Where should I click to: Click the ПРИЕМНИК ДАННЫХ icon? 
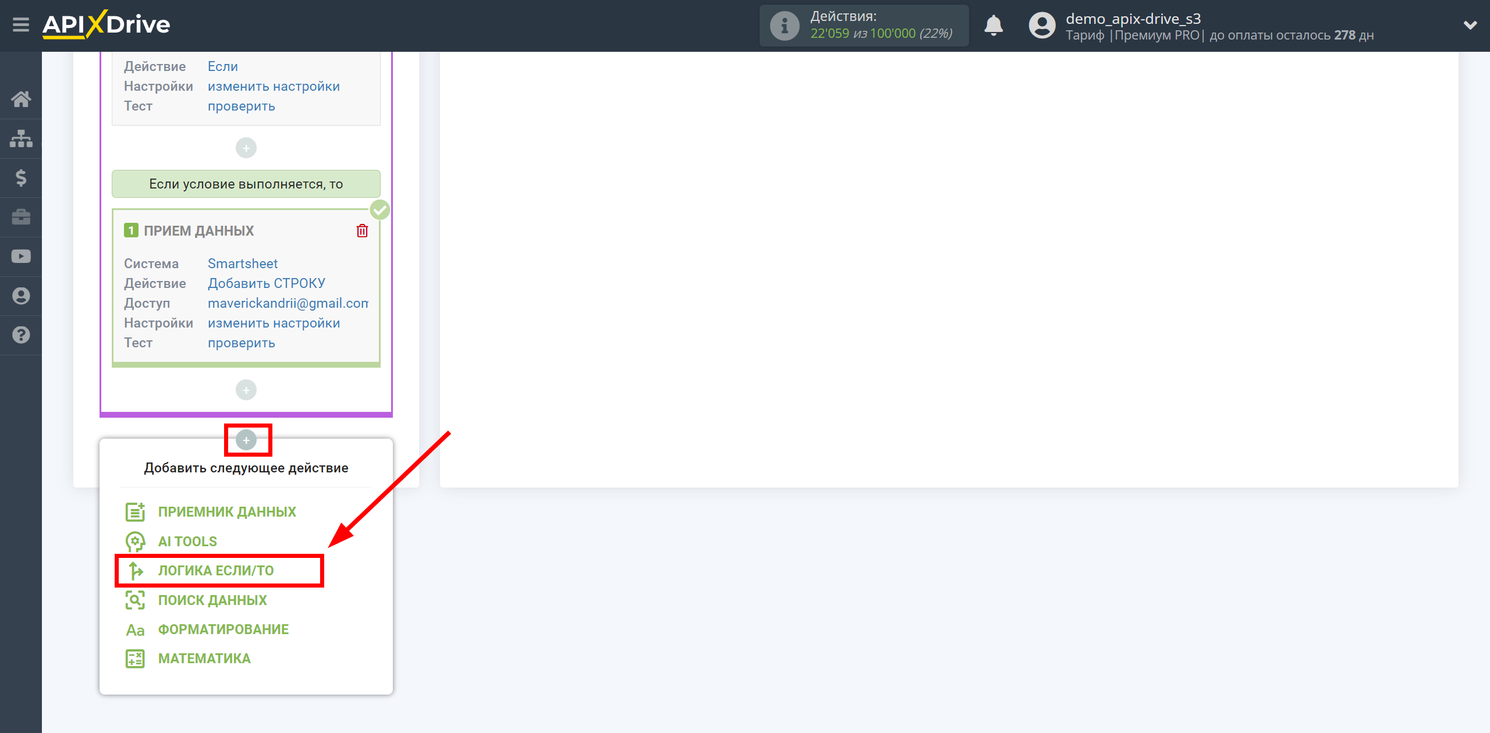(135, 512)
